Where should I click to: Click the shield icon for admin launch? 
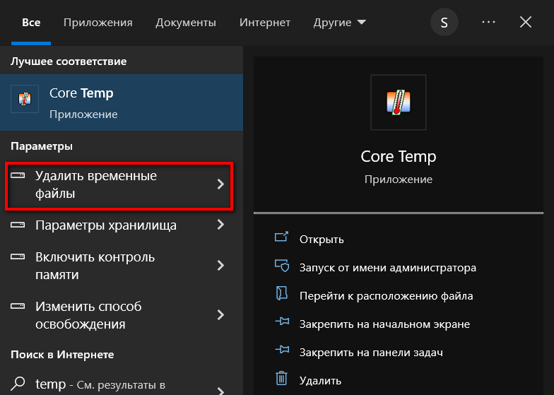coord(282,266)
